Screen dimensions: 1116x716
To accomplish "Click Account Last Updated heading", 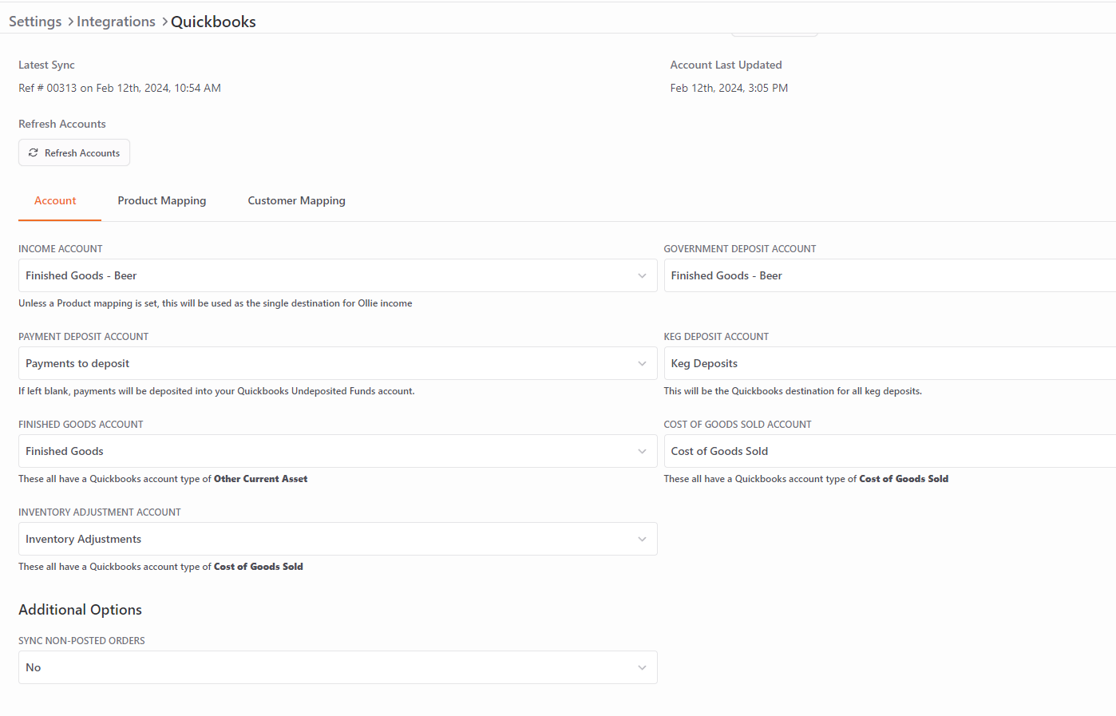I will 726,65.
